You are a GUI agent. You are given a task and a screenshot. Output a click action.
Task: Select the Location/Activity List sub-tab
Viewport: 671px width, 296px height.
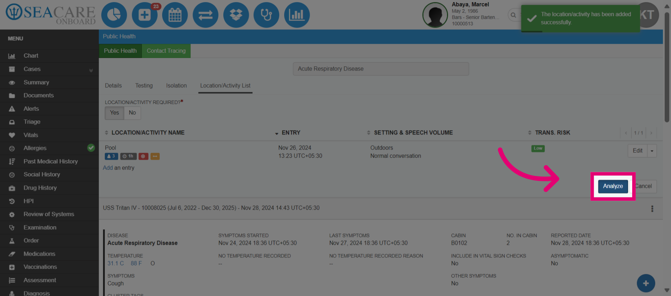point(225,86)
